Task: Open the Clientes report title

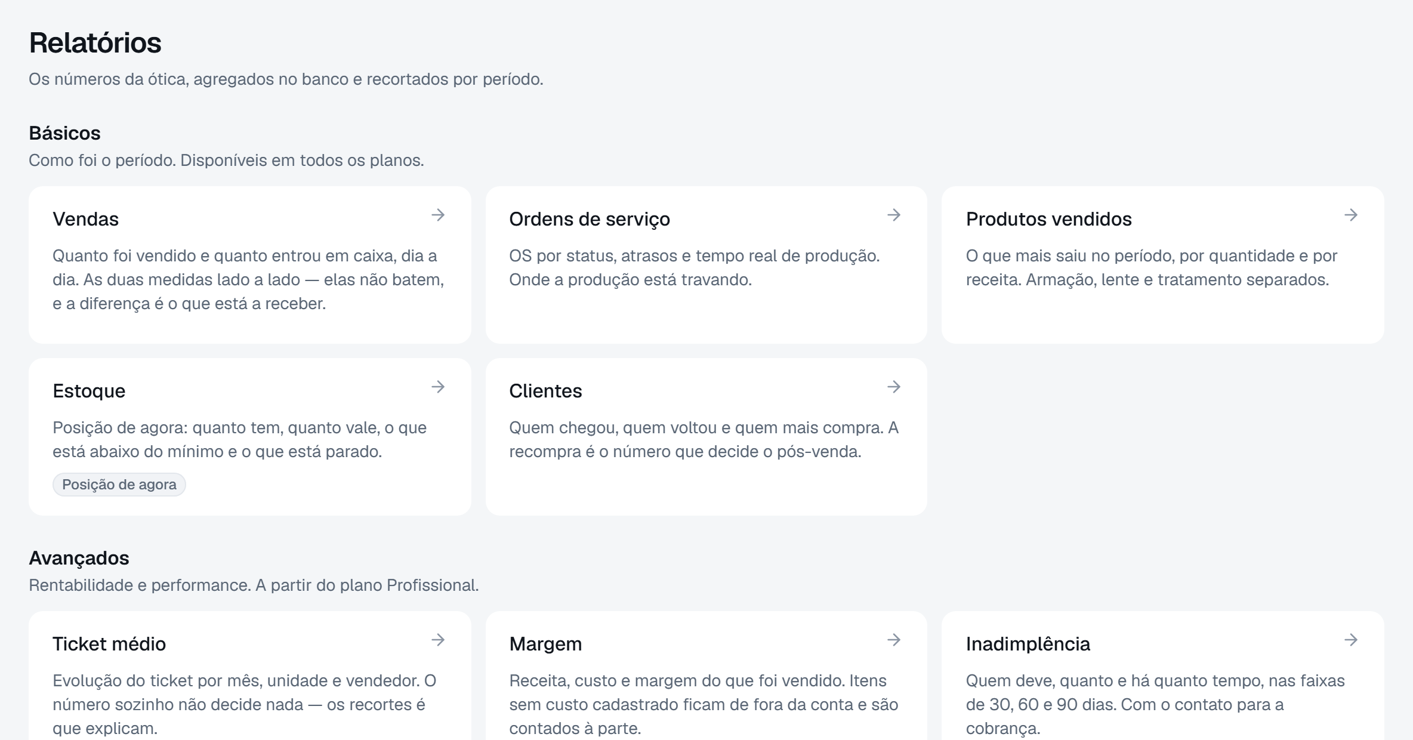Action: coord(545,391)
